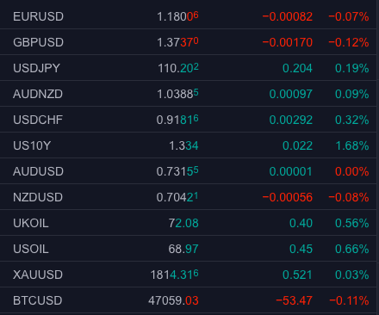Open the GBPUSD watchlist entry
The width and height of the screenshot is (379, 315).
(x=188, y=42)
